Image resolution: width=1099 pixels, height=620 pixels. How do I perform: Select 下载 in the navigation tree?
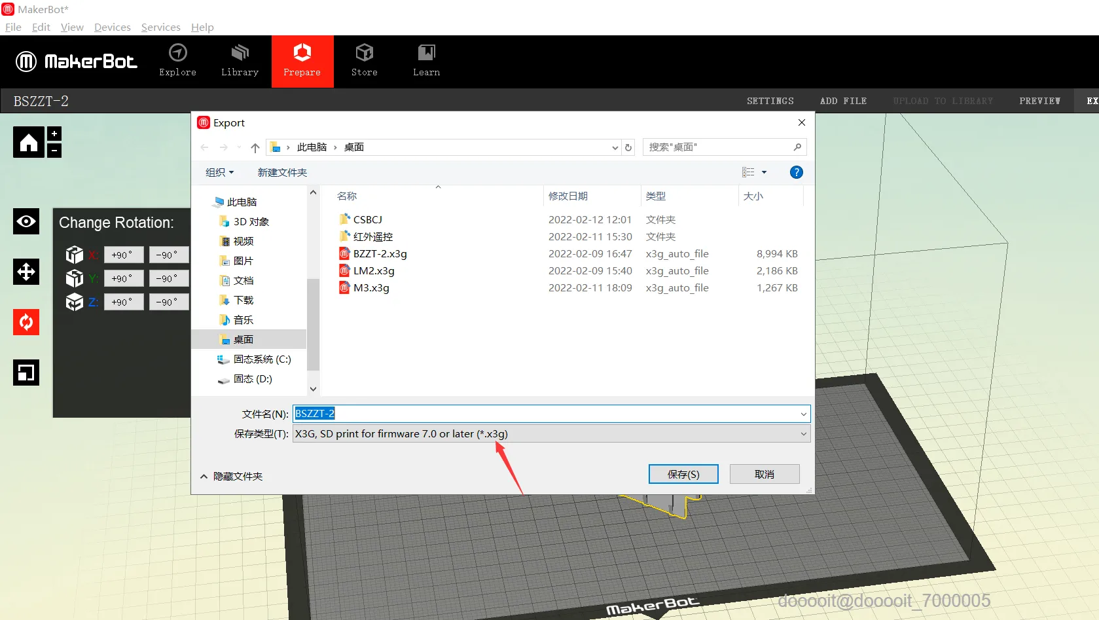243,300
